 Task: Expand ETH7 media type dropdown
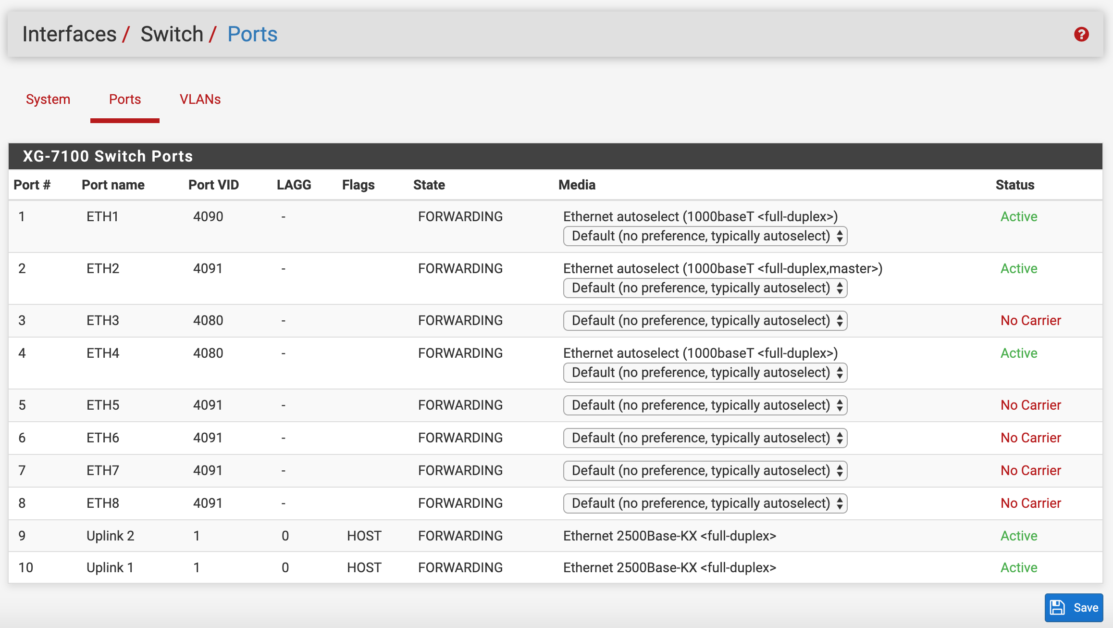point(705,471)
